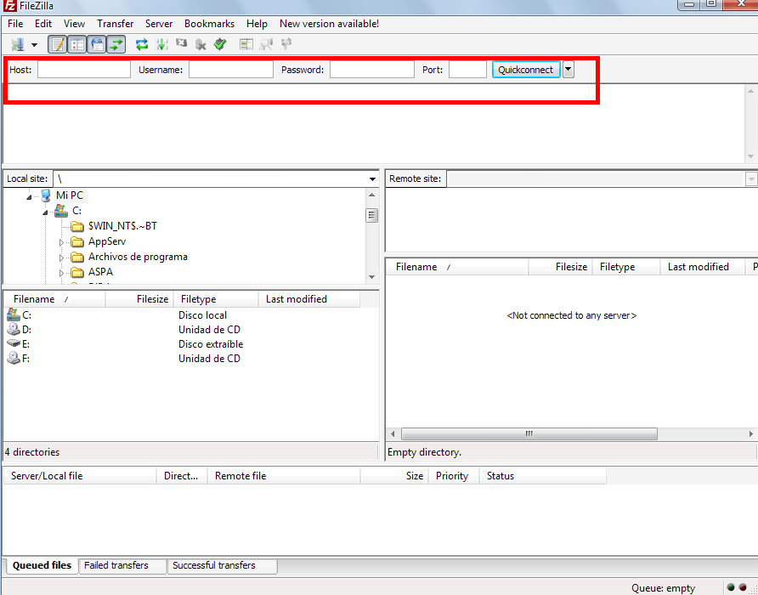Open the Transfer menu
The height and width of the screenshot is (595, 758).
coord(115,24)
